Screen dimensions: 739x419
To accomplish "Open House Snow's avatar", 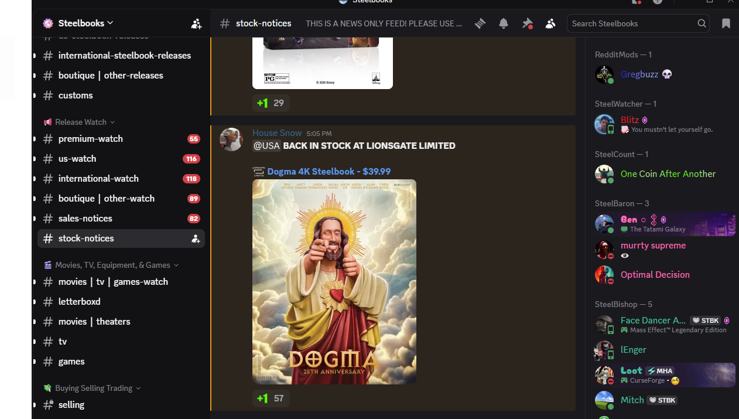I will coord(231,139).
